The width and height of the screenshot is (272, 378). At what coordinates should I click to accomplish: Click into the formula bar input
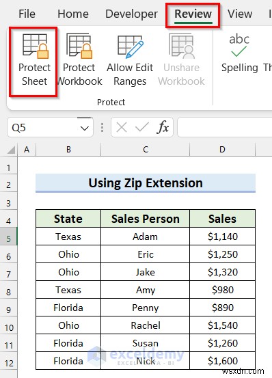(x=225, y=127)
